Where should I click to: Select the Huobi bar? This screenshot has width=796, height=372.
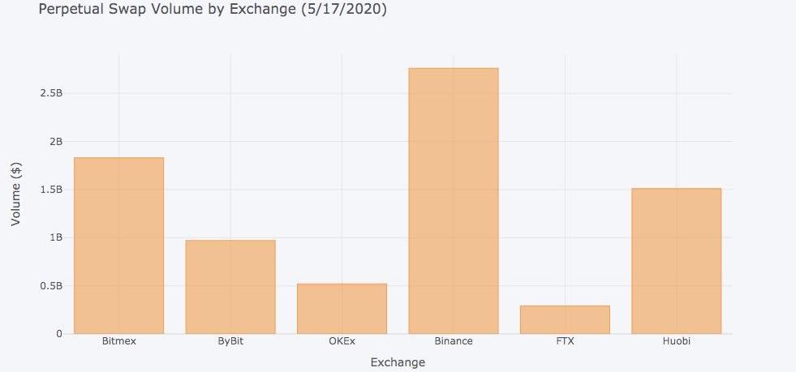[x=676, y=261]
